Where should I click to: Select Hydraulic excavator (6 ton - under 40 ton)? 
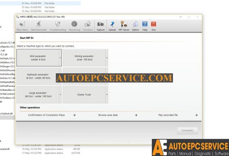pos(38,76)
